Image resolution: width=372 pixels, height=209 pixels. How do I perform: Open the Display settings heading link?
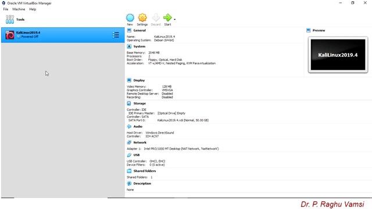pos(139,80)
